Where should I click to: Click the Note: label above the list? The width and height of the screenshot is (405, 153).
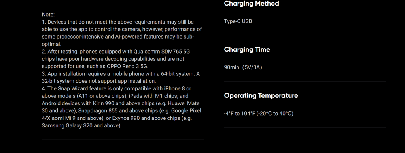(x=48, y=15)
